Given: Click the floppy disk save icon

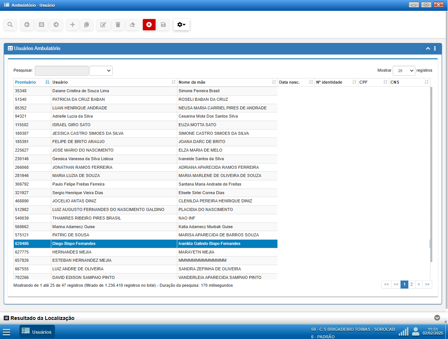Looking at the screenshot, I should [163, 25].
